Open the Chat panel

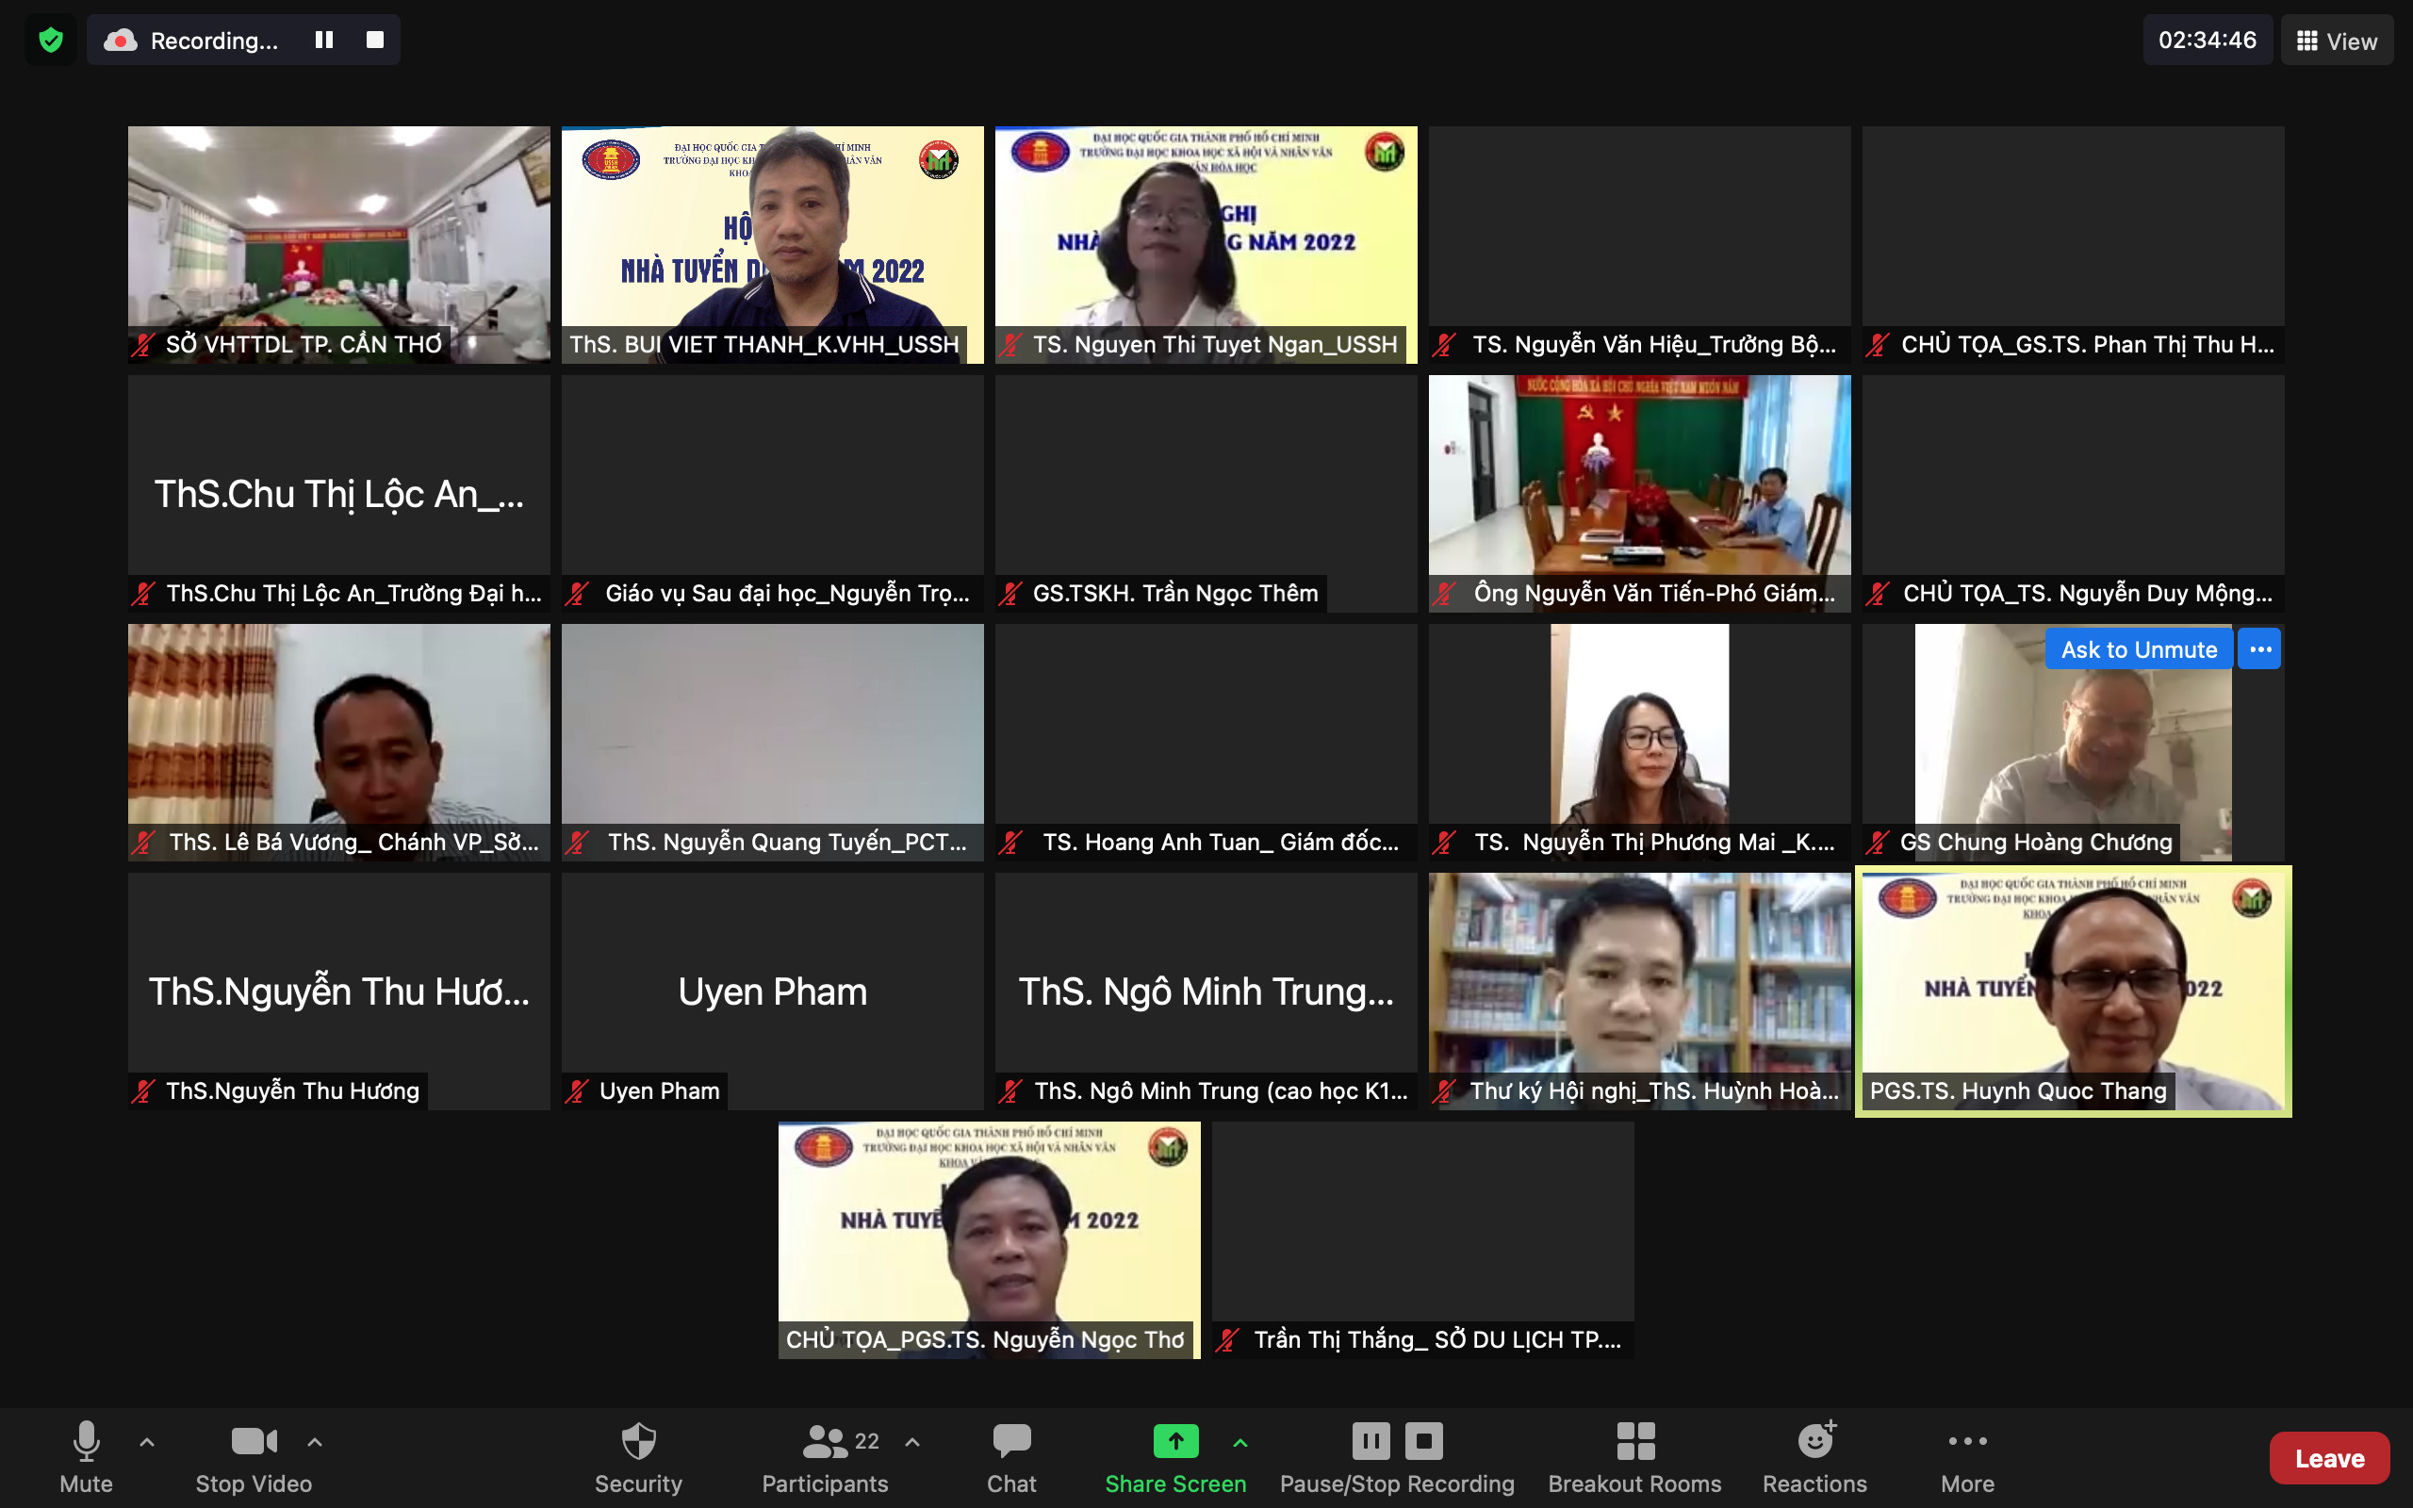coord(1011,1457)
